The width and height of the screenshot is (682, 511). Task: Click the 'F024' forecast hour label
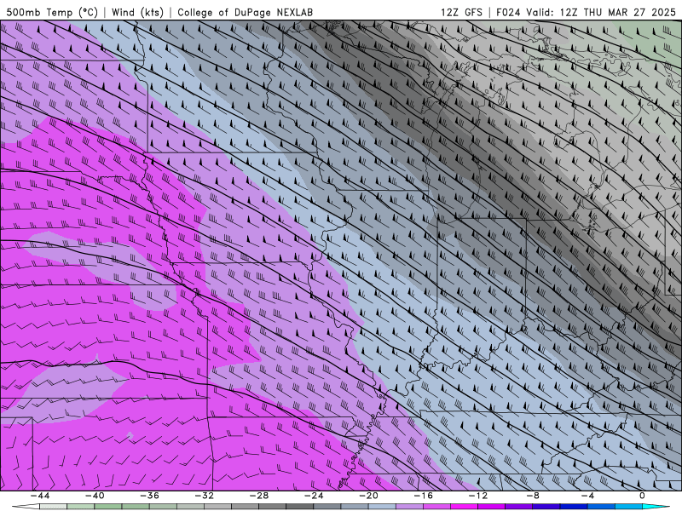pos(508,12)
